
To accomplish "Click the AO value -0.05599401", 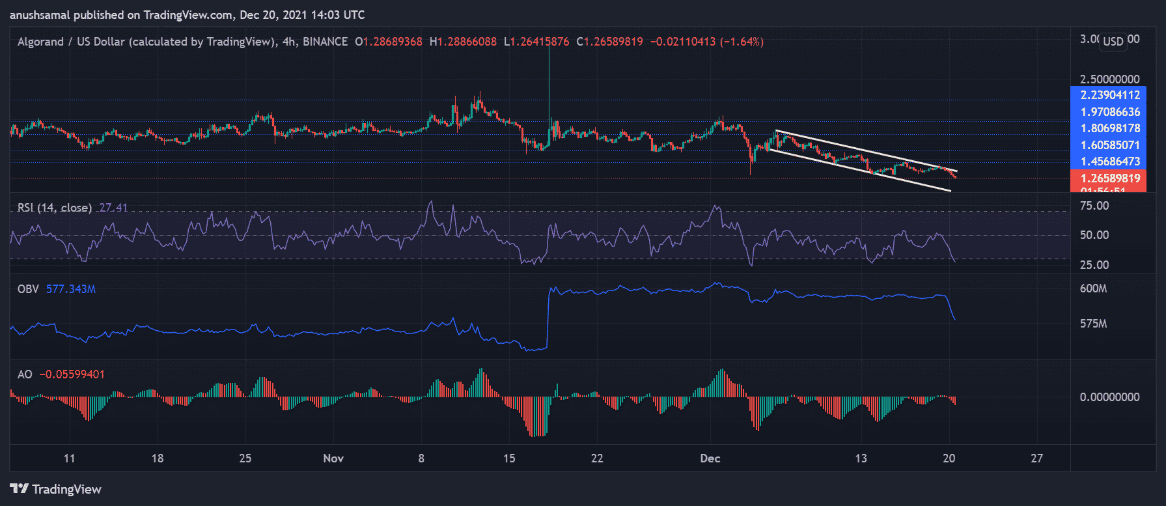I will (x=72, y=374).
